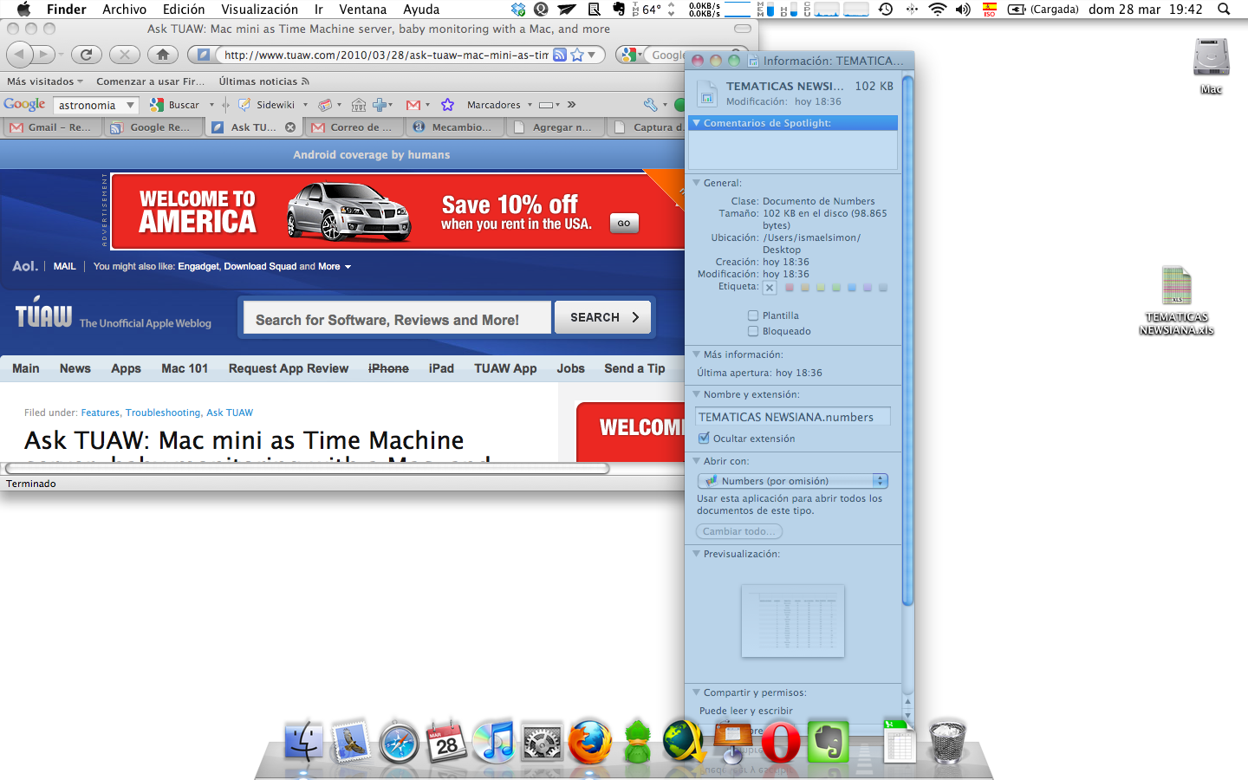Click Firefox home button
The width and height of the screenshot is (1248, 780).
click(163, 55)
